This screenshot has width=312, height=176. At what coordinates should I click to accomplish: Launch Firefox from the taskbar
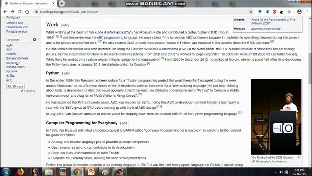point(20,172)
